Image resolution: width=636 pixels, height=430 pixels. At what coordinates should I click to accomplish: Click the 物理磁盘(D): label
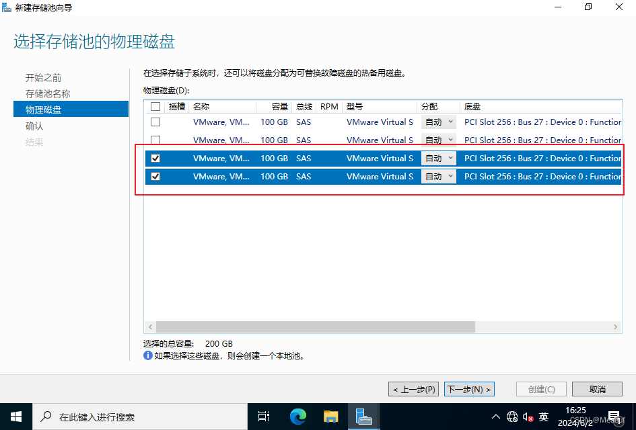[166, 90]
